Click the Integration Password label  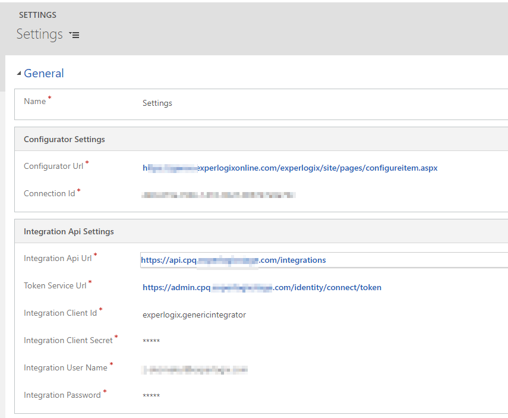(62, 395)
